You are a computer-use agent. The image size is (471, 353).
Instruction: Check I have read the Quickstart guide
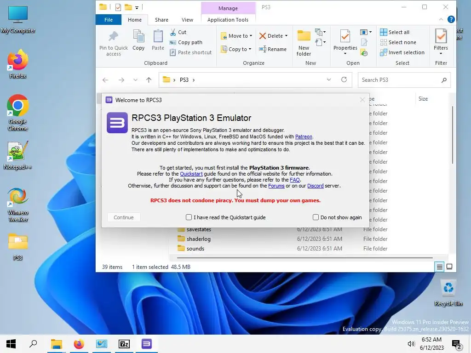click(x=189, y=217)
